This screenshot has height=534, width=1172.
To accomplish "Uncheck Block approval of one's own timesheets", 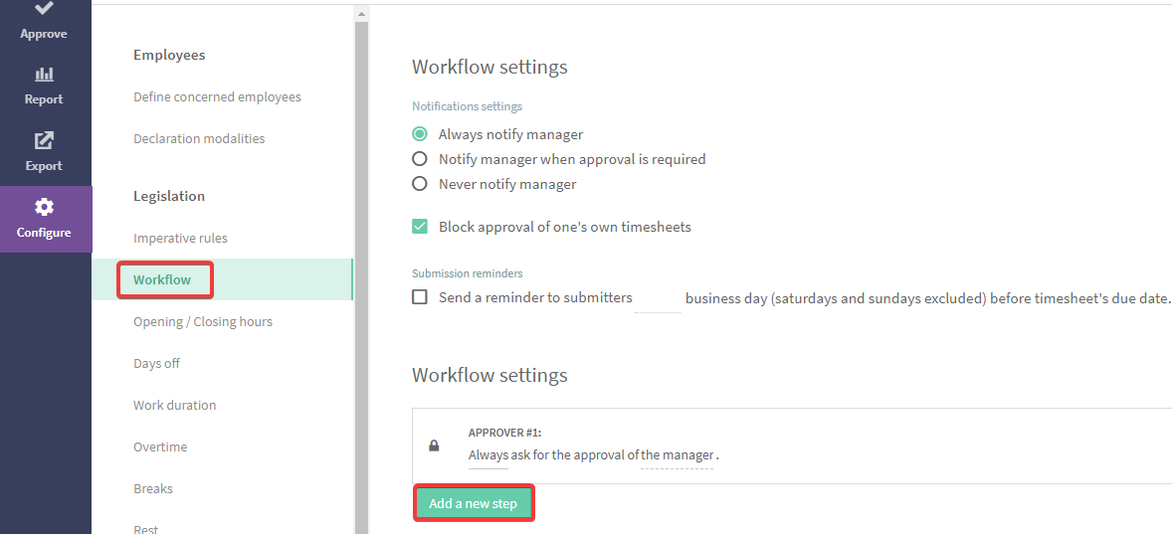I will 420,227.
